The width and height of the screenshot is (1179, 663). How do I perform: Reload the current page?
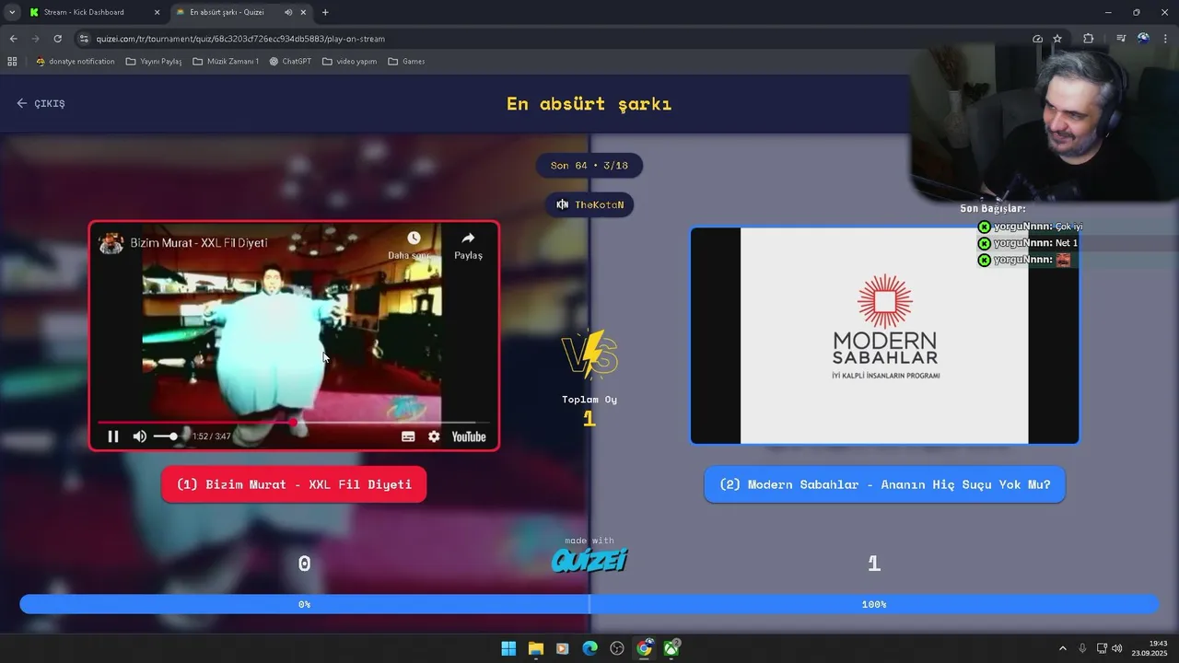pos(57,39)
